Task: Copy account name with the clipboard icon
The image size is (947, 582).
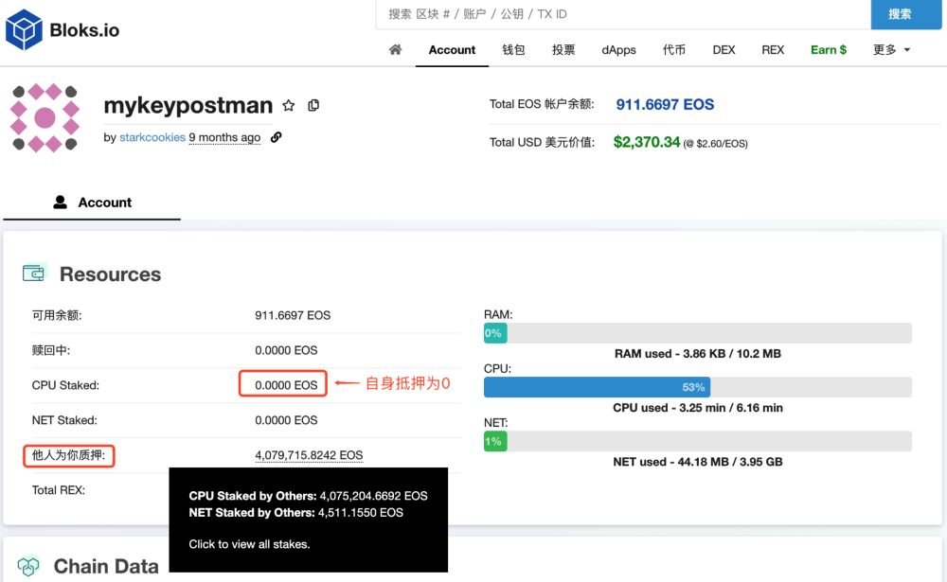Action: click(x=313, y=105)
